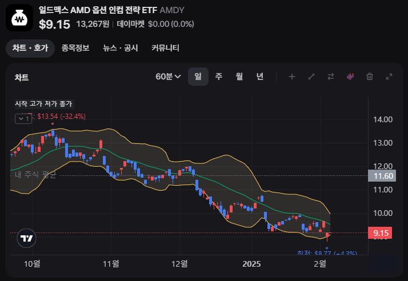This screenshot has width=408, height=281.
Task: Click the 14.00 price axis label
Action: pyautogui.click(x=383, y=120)
